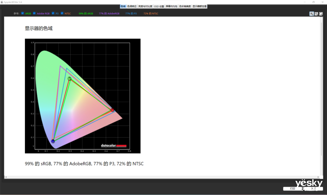Open the 色彩精确度 tab

(x=185, y=6)
